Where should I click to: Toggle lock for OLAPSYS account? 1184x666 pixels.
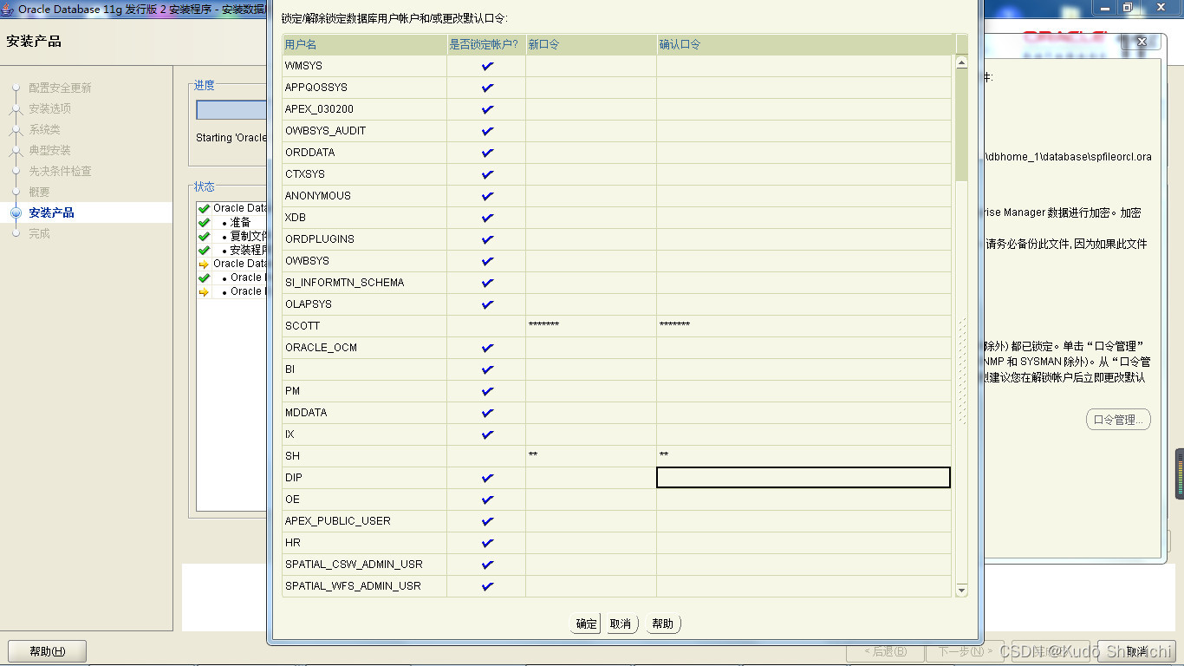click(487, 304)
